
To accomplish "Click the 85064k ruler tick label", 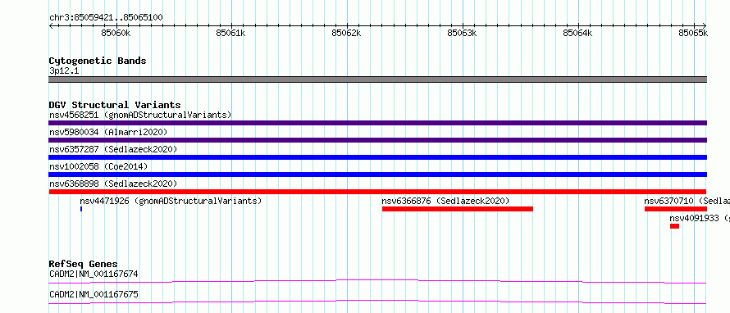I will point(578,33).
